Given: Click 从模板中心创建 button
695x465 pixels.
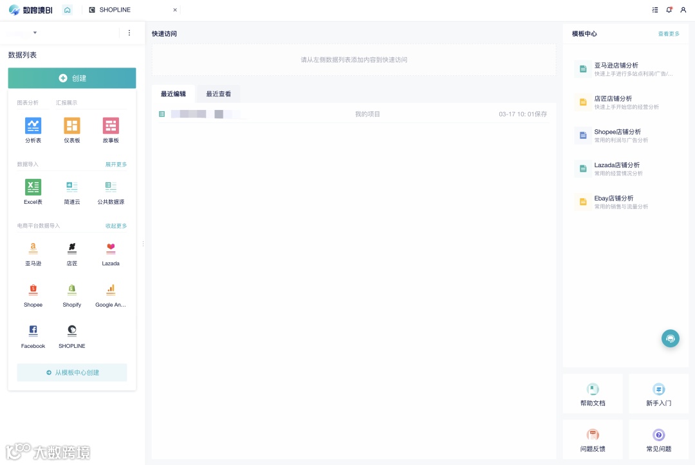Looking at the screenshot, I should (x=72, y=372).
